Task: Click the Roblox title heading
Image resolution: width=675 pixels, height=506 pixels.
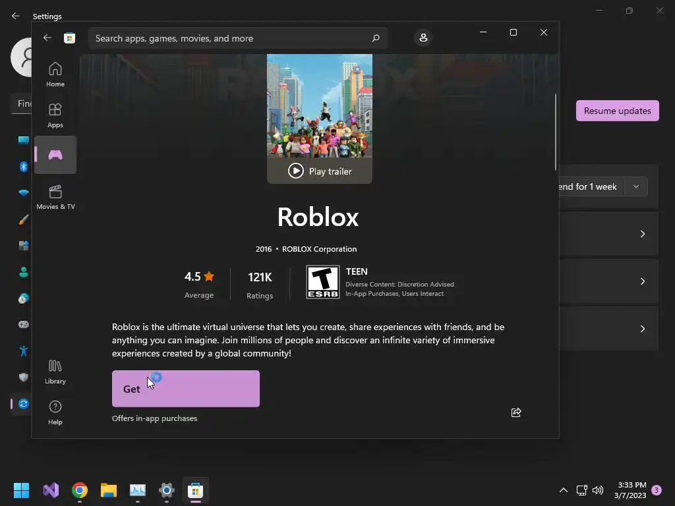Action: pyautogui.click(x=318, y=217)
